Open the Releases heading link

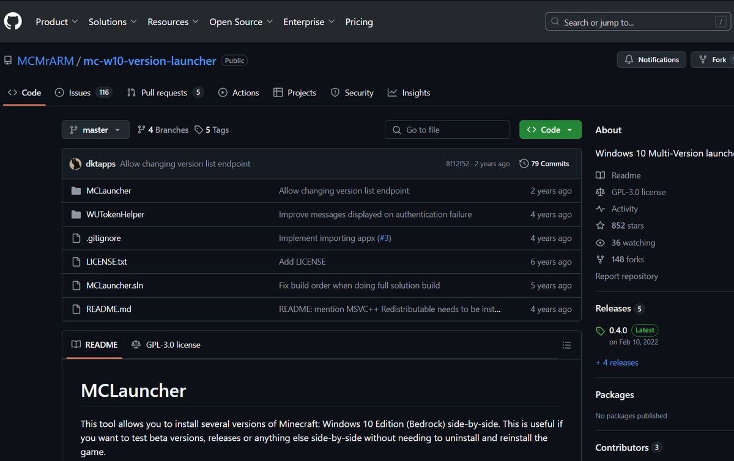620,309
